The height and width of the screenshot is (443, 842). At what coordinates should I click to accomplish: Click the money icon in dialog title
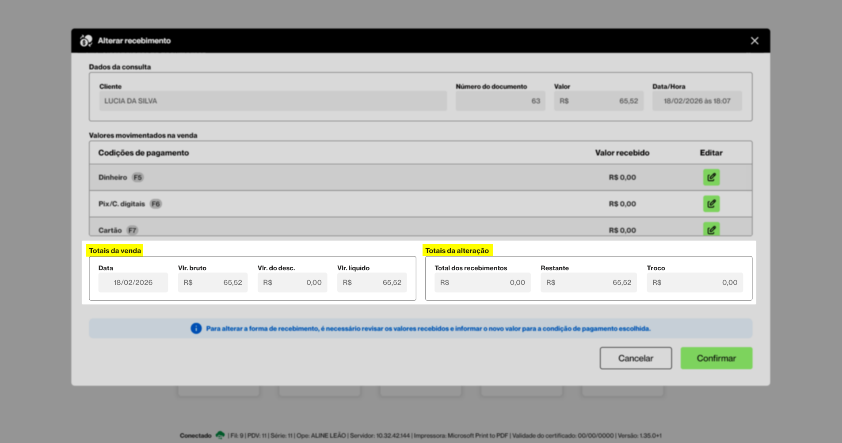point(86,41)
